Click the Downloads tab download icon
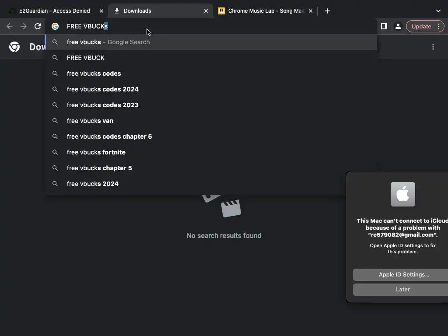This screenshot has width=448, height=336. point(116,11)
